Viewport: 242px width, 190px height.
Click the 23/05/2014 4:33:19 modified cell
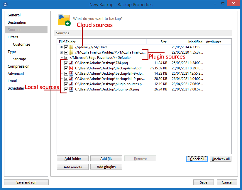[x=187, y=47]
